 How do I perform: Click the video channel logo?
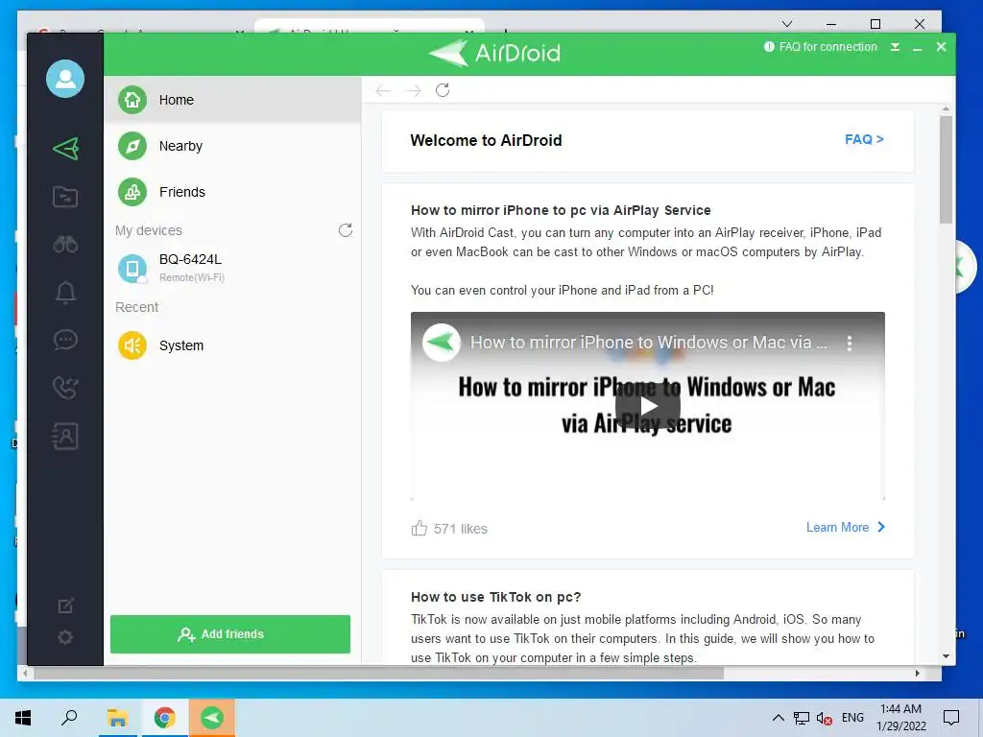tap(442, 343)
